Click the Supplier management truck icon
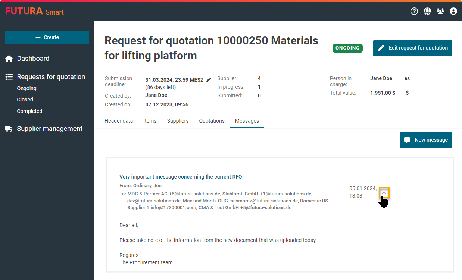The width and height of the screenshot is (462, 280). pos(9,129)
